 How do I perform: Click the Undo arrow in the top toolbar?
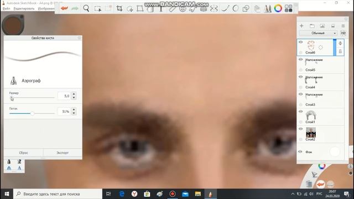pyautogui.click(x=64, y=9)
